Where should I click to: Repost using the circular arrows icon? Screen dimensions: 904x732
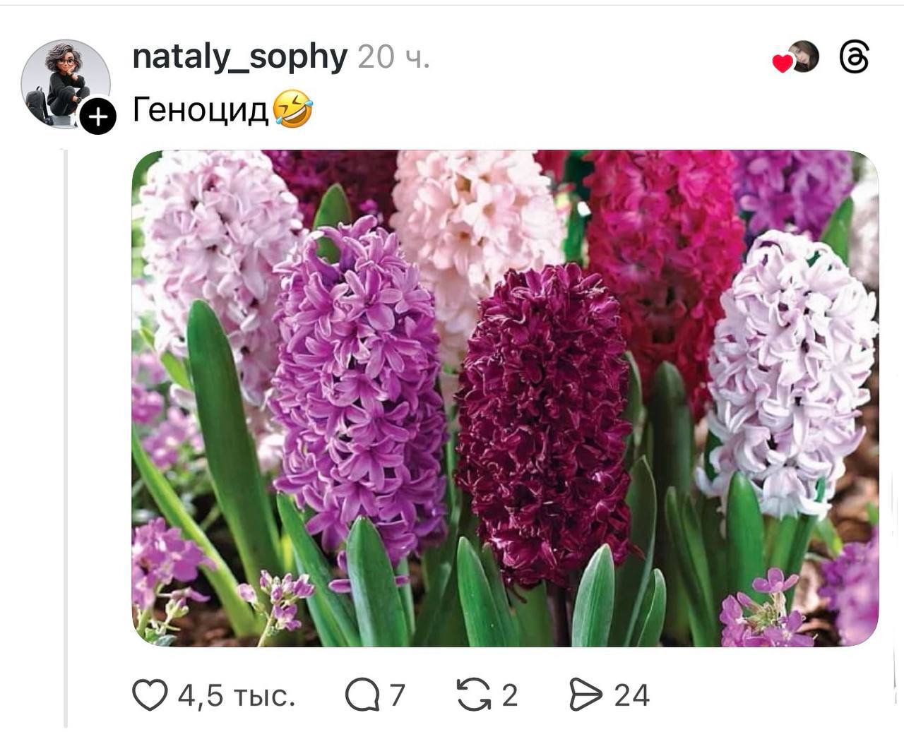click(474, 695)
